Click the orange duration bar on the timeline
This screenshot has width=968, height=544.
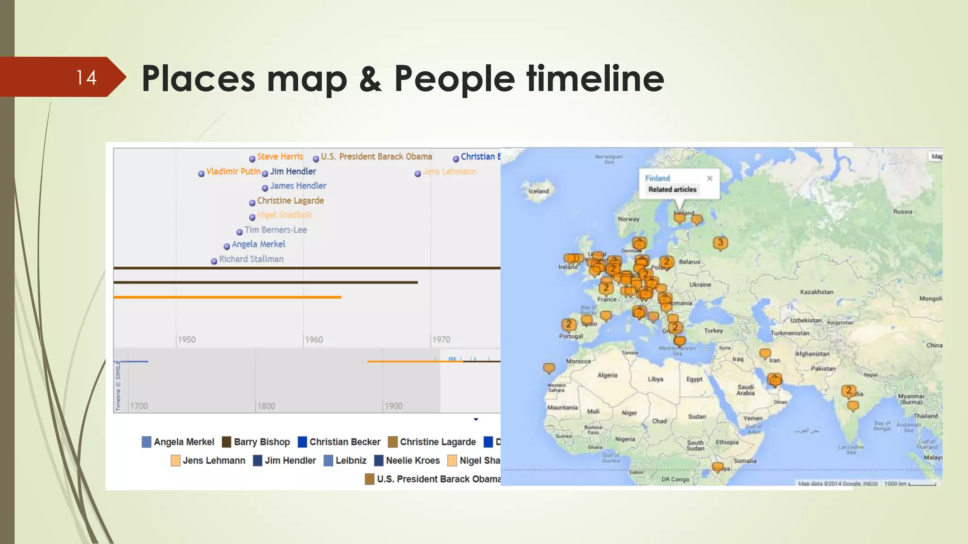pyautogui.click(x=227, y=297)
